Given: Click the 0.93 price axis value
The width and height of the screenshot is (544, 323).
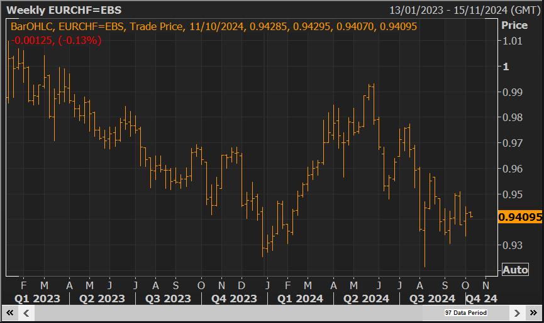Looking at the screenshot, I should [x=512, y=245].
